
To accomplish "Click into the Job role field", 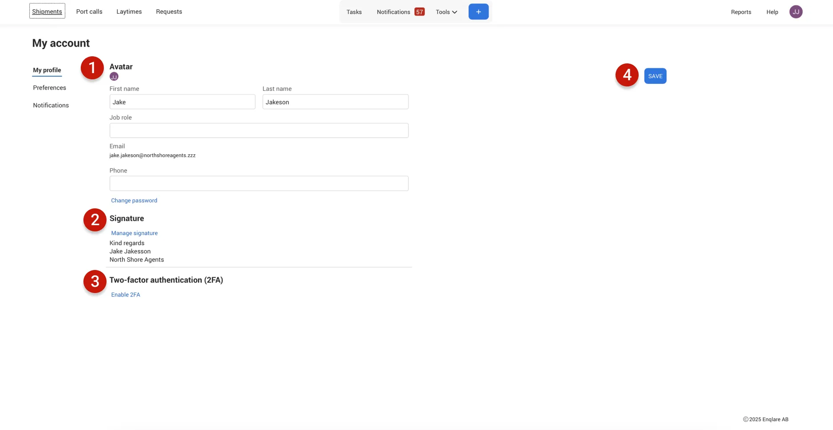I will pyautogui.click(x=259, y=130).
